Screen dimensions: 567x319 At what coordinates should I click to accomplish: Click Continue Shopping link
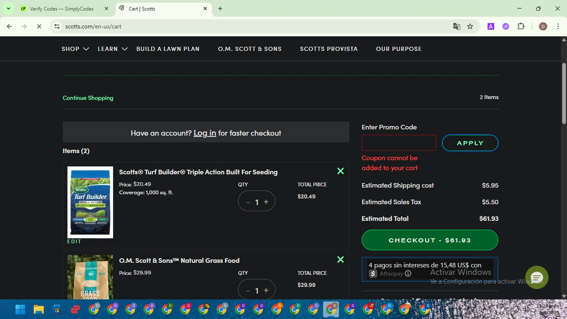88,98
